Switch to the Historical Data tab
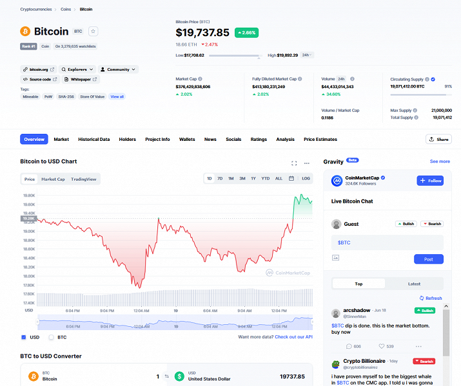The width and height of the screenshot is (461, 386). click(93, 139)
